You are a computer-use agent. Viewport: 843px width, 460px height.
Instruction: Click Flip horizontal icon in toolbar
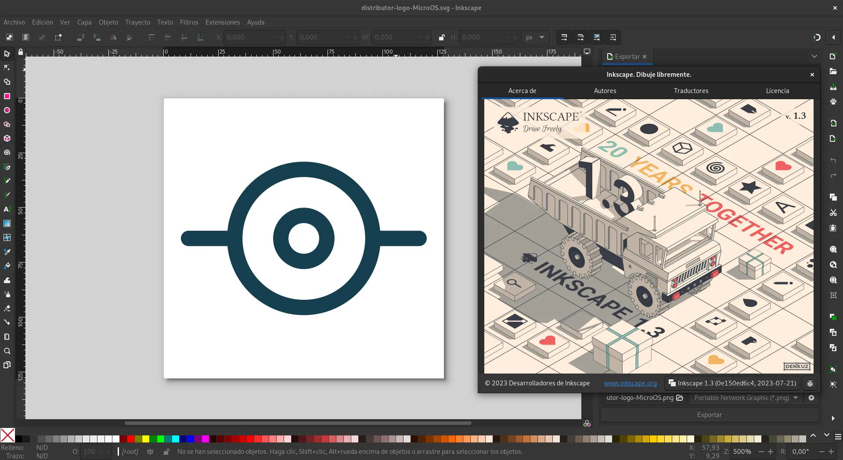coord(113,37)
